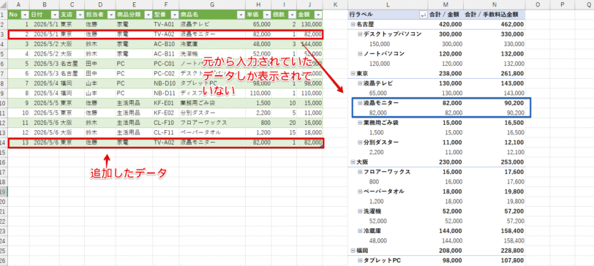
Task: Open the 商品分類 column filter dropdown
Action: pos(148,15)
